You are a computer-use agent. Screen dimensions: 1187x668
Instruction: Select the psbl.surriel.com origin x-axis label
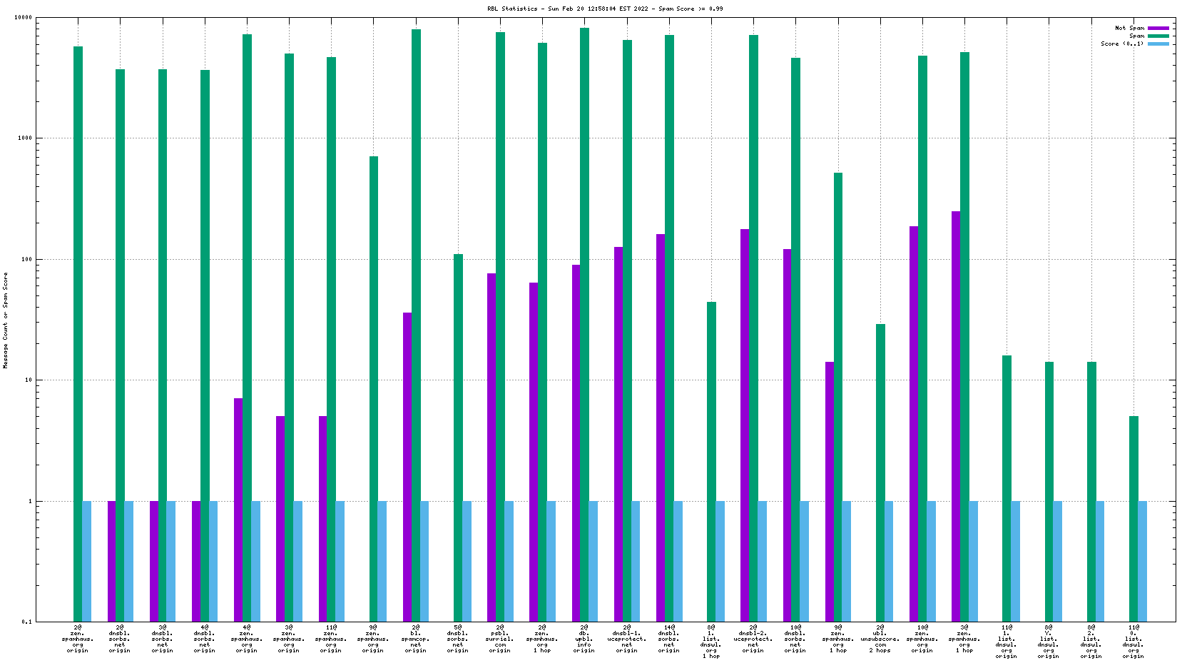tap(500, 639)
